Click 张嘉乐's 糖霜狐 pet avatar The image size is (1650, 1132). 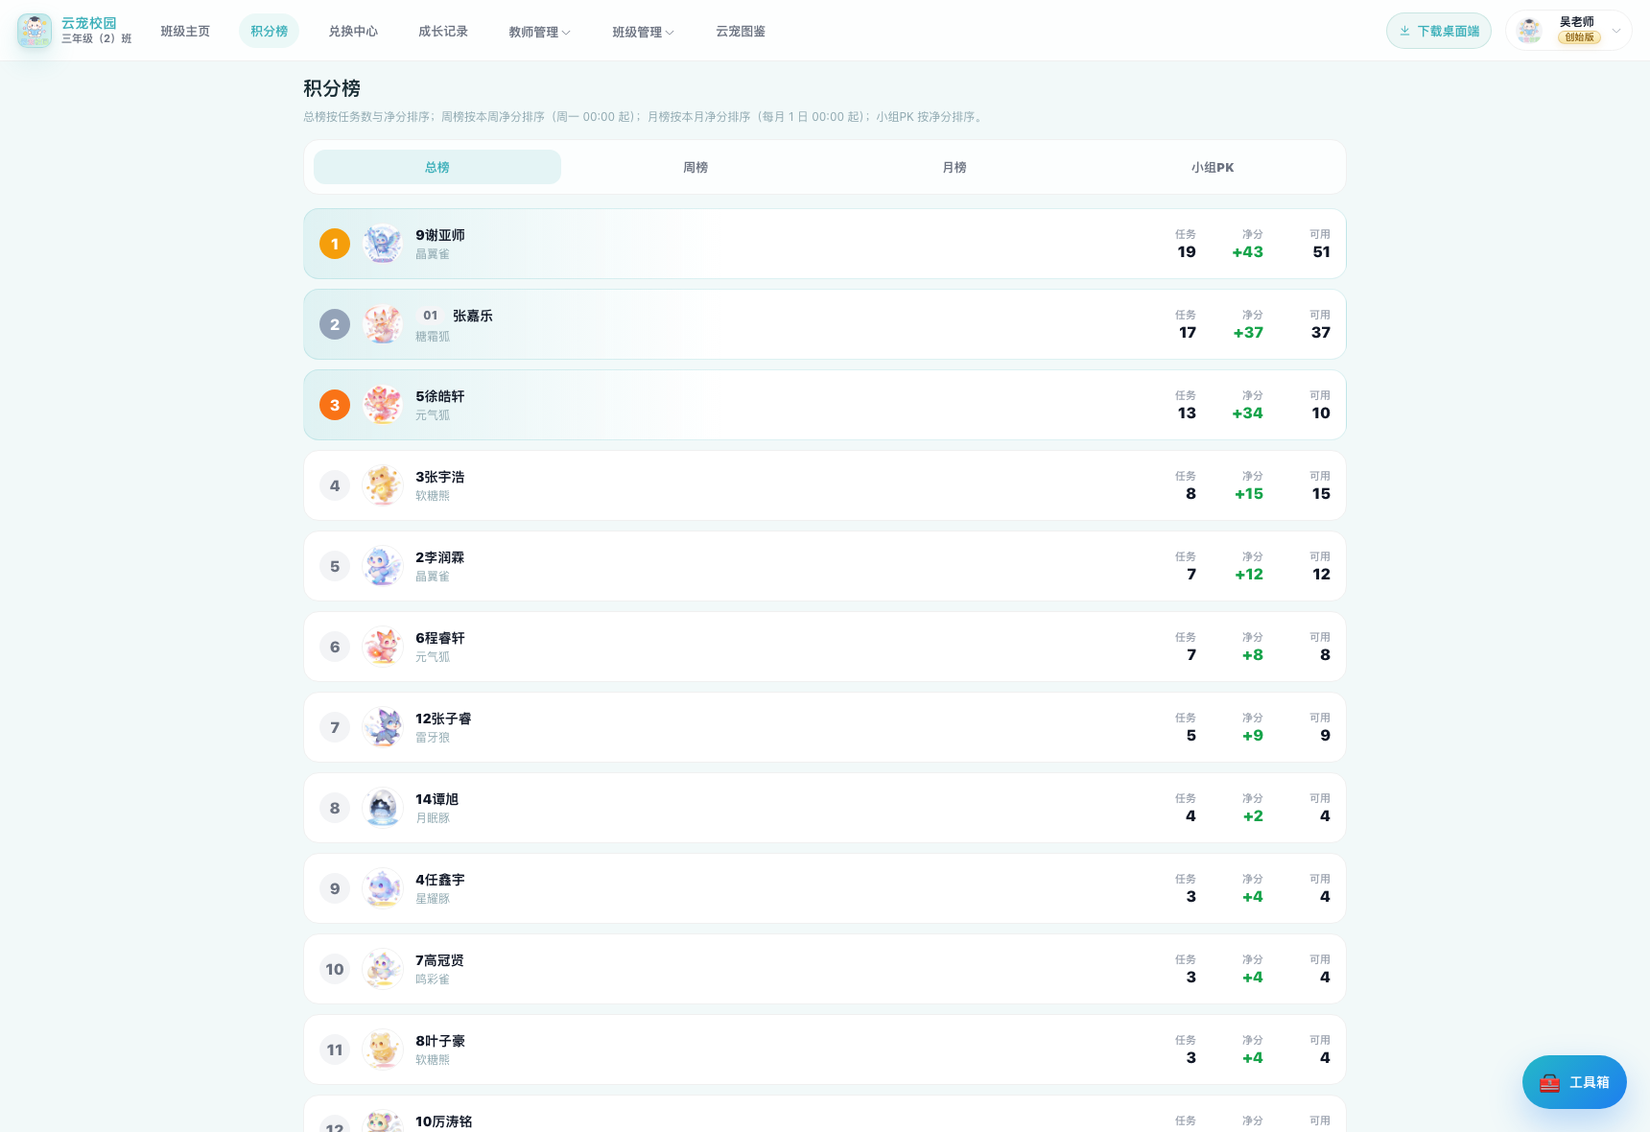[x=383, y=324]
